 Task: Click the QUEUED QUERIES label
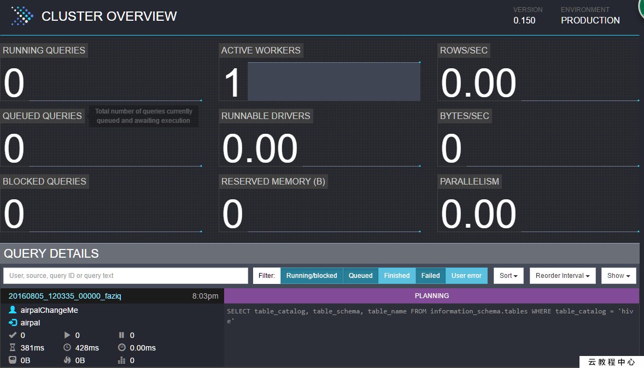(x=42, y=116)
